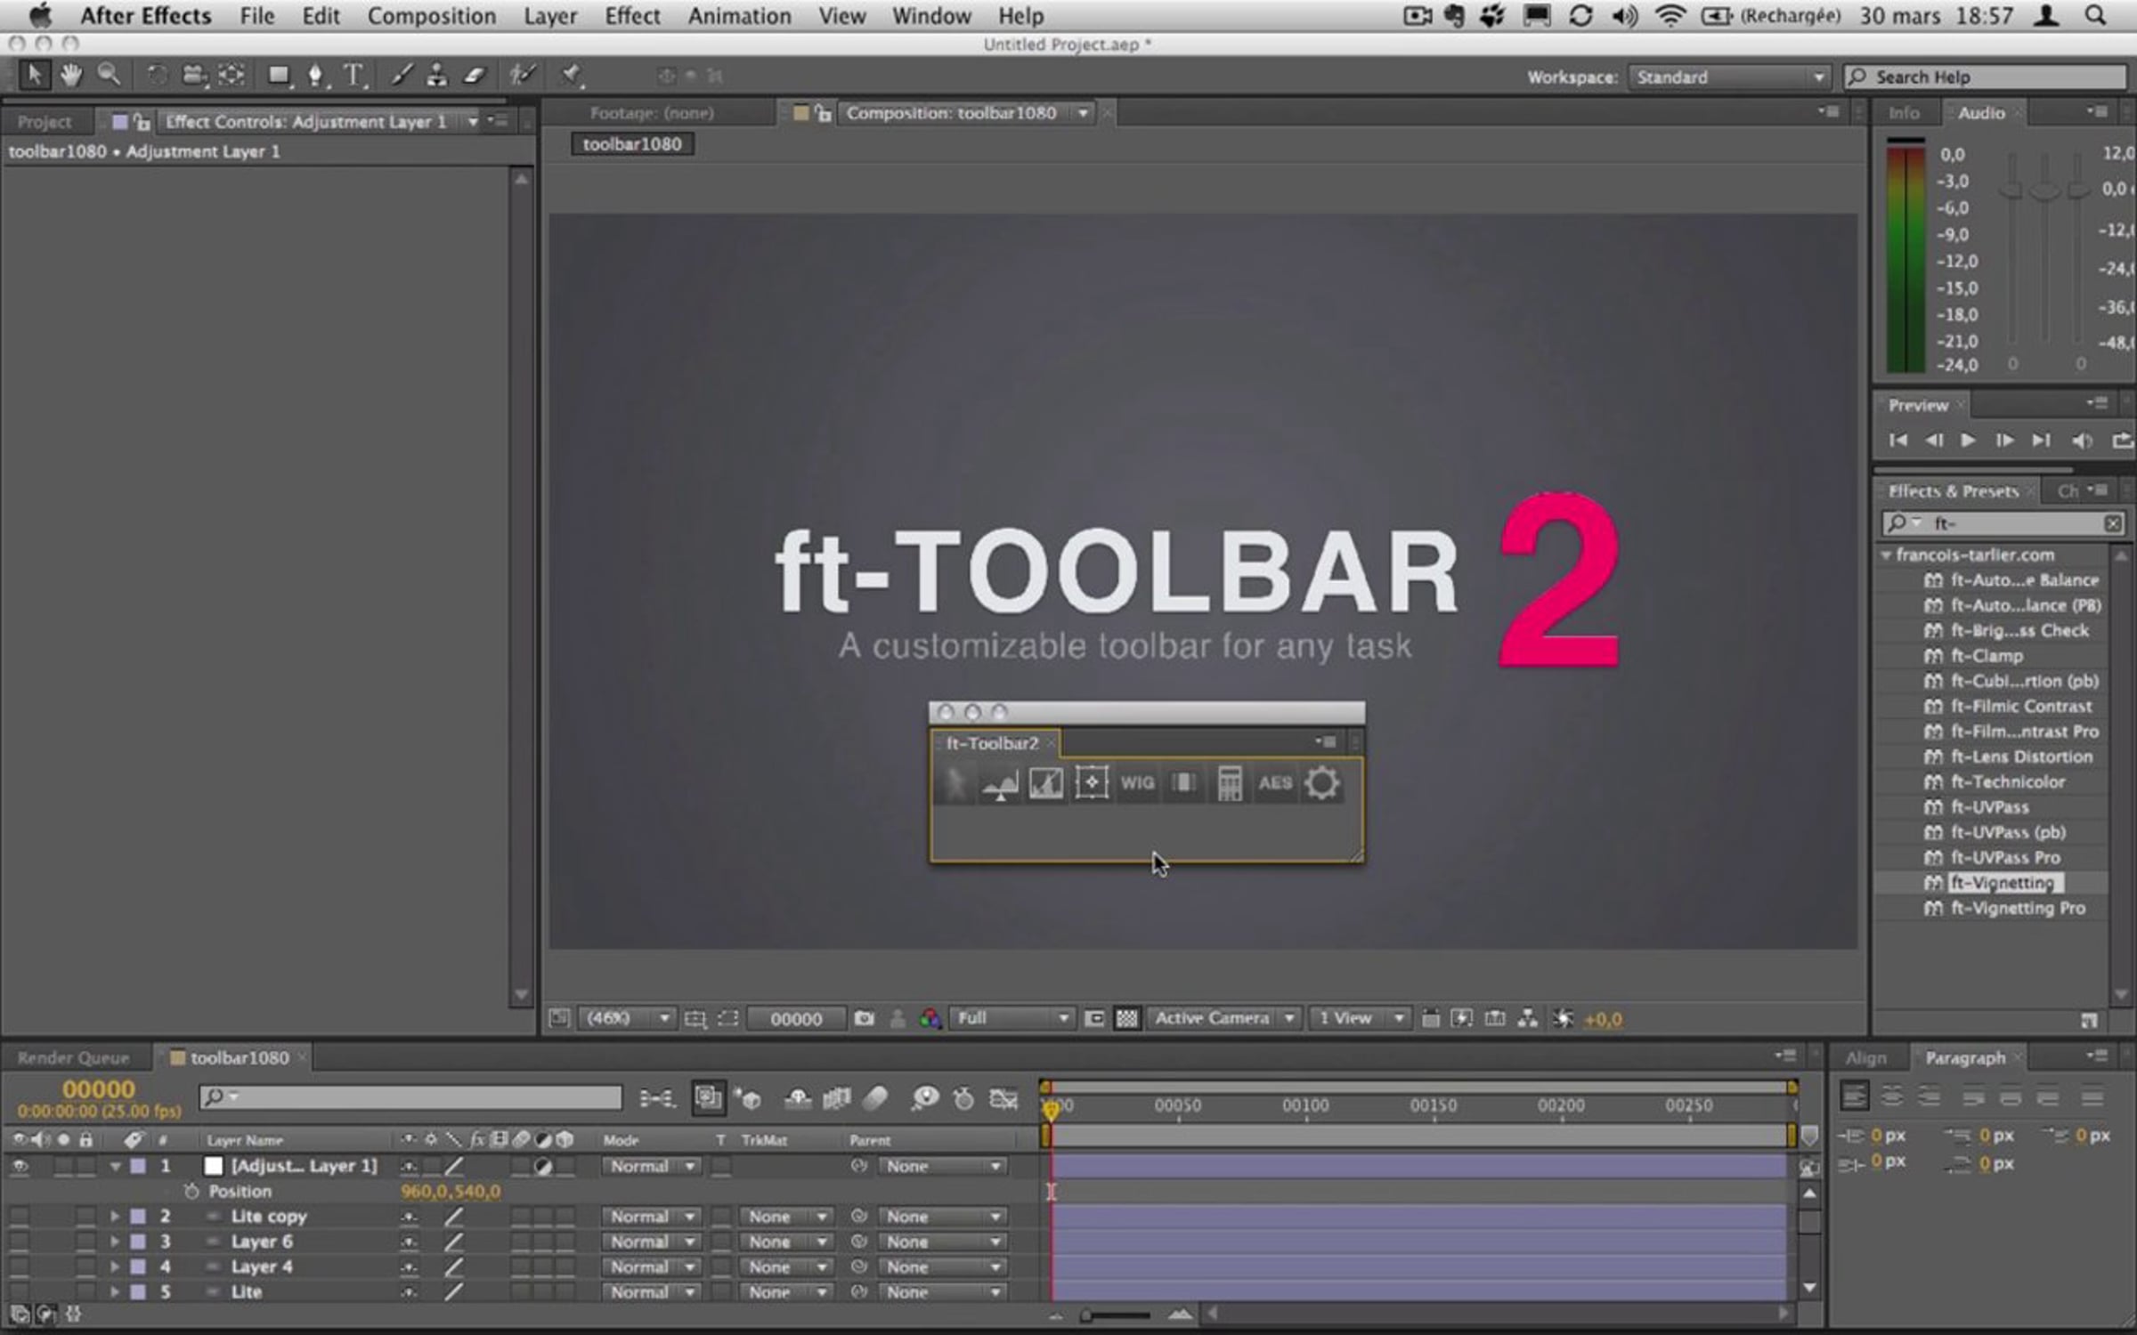
Task: Toggle Position stopwatch keyframing
Action: [191, 1191]
